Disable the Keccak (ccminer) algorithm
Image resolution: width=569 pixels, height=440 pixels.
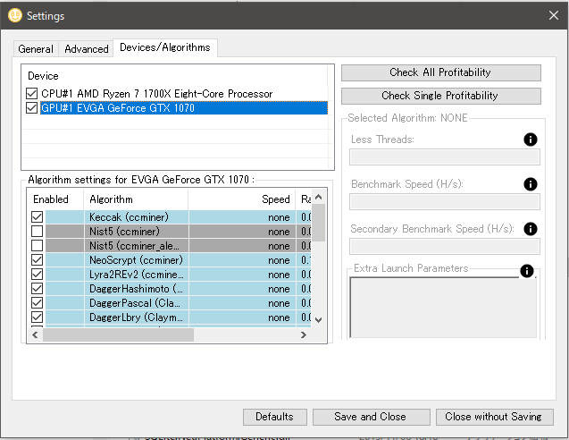(38, 217)
